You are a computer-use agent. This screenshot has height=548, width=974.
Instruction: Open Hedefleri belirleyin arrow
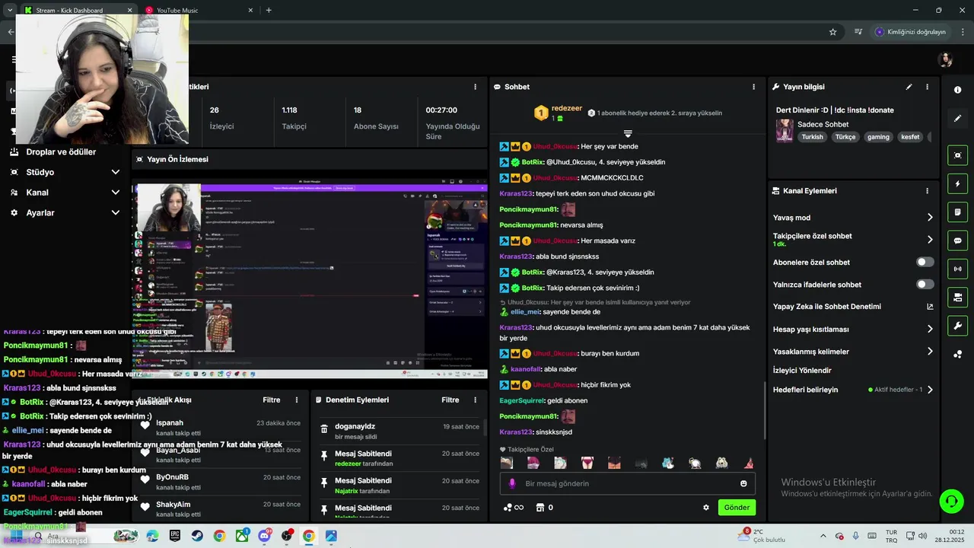[930, 390]
